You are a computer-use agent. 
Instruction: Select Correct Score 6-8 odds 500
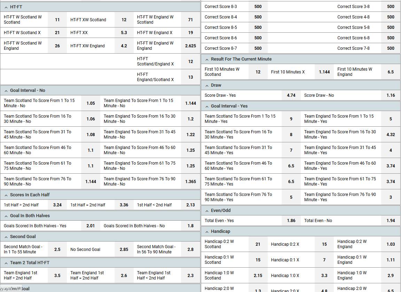391,38
